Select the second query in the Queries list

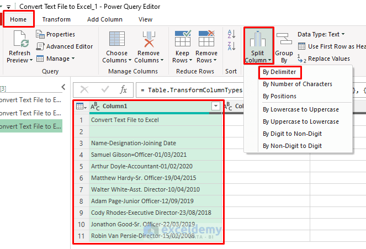[30, 113]
